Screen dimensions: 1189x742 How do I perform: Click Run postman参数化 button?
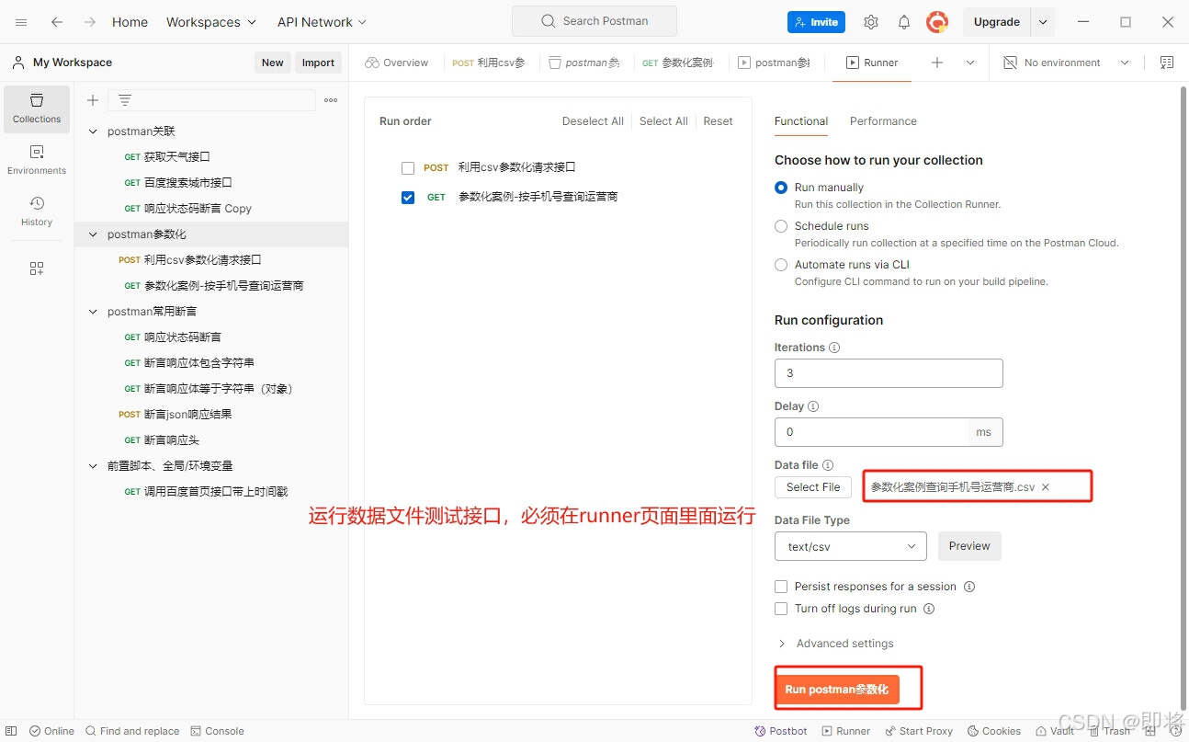click(837, 690)
